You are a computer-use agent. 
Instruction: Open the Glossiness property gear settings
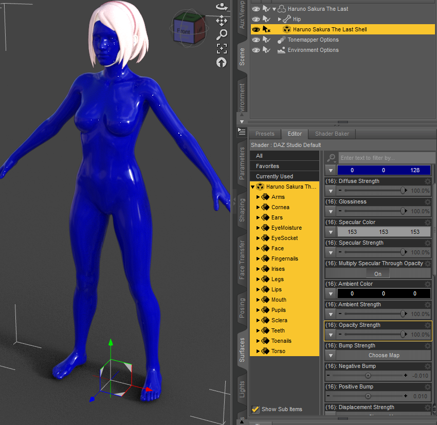(427, 202)
